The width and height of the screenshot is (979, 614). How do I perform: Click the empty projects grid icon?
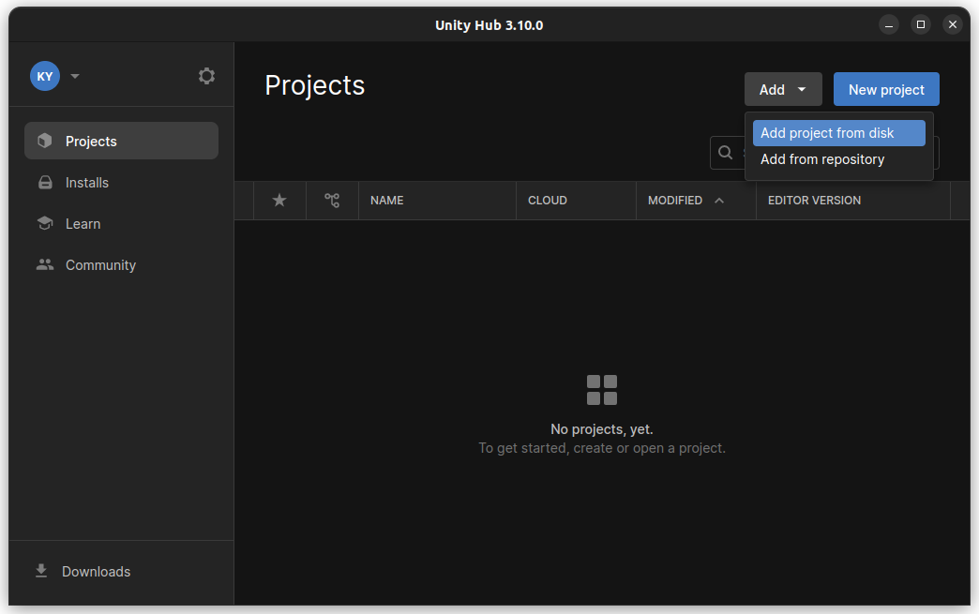point(602,390)
